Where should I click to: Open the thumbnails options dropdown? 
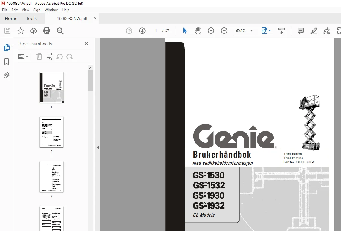click(23, 57)
